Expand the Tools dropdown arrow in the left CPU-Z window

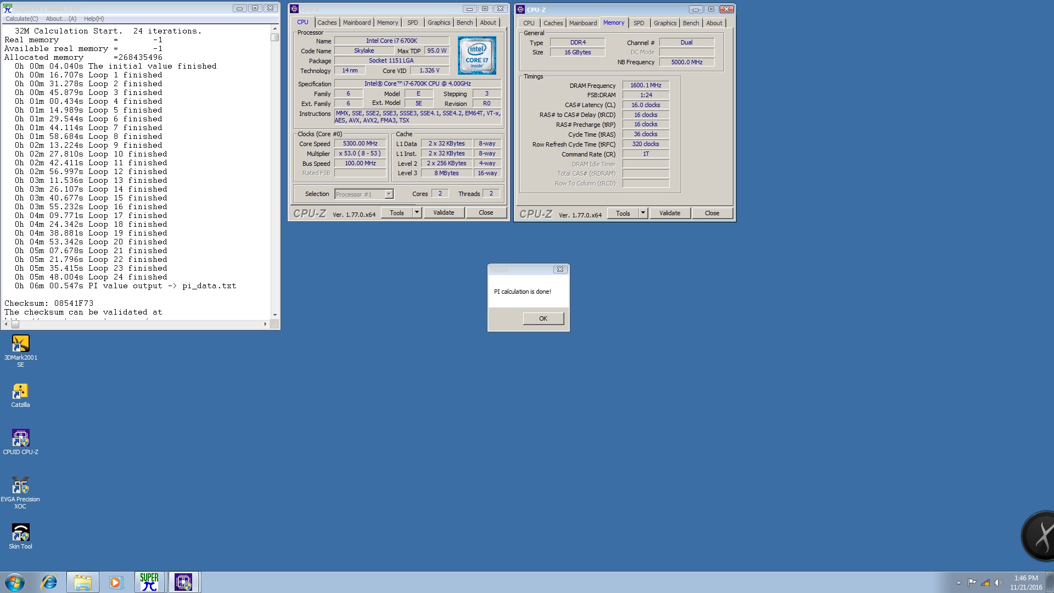click(417, 212)
